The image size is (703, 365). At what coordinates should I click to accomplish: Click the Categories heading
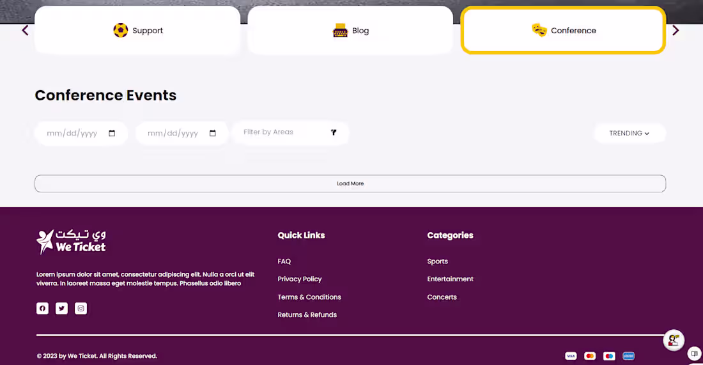450,235
